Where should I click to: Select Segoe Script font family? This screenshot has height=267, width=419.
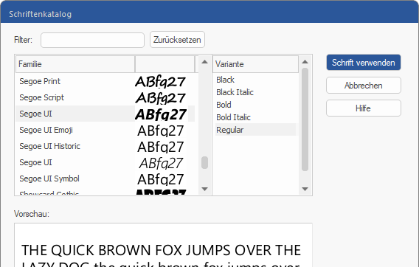(x=105, y=97)
